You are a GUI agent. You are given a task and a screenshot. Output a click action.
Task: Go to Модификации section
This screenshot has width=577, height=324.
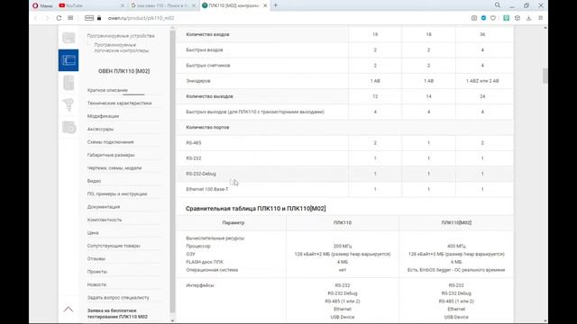[x=103, y=116]
